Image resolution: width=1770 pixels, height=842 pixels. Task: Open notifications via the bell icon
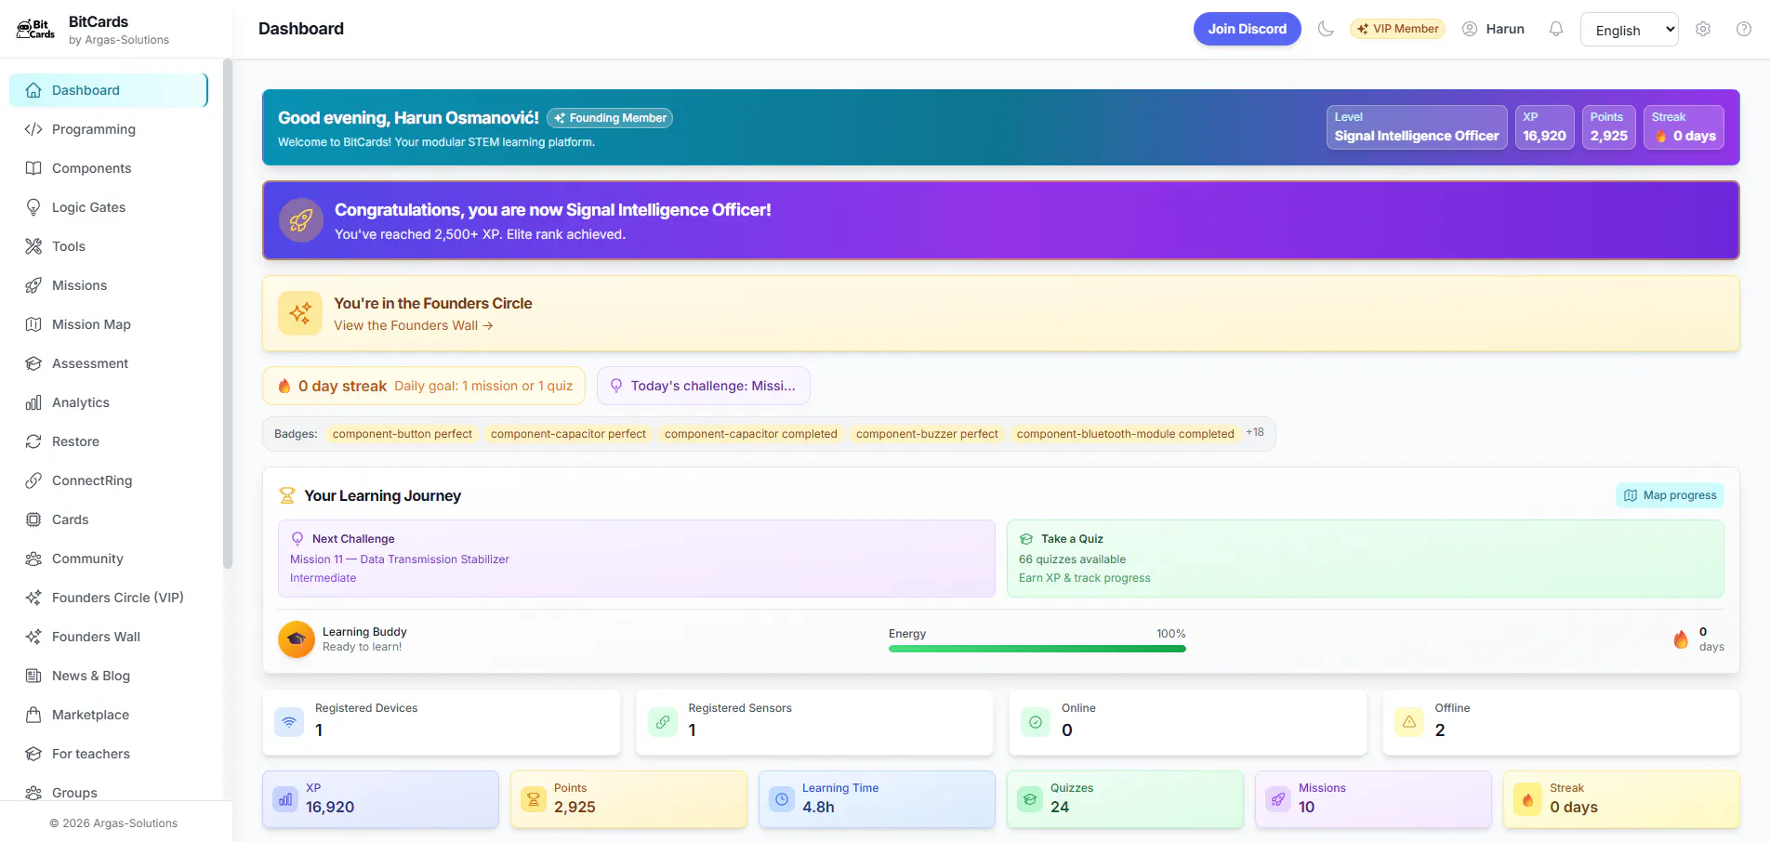(1555, 29)
